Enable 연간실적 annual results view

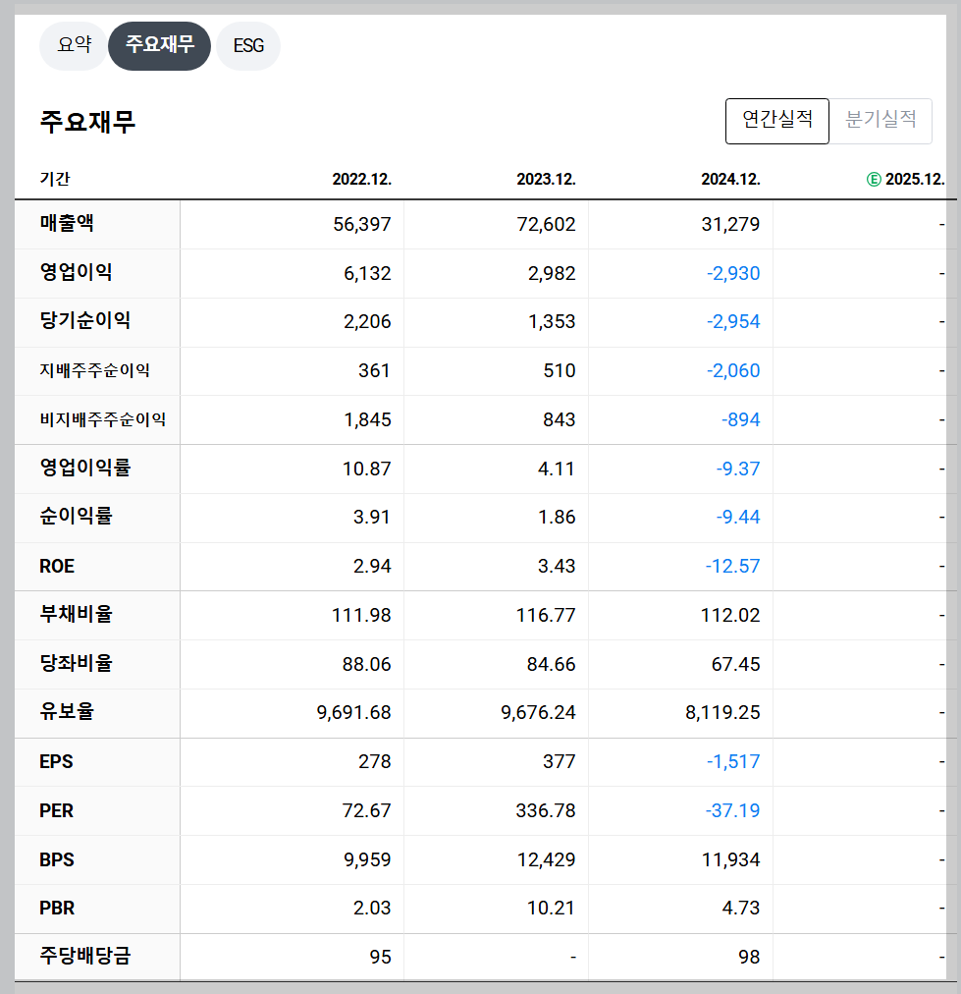pyautogui.click(x=776, y=121)
